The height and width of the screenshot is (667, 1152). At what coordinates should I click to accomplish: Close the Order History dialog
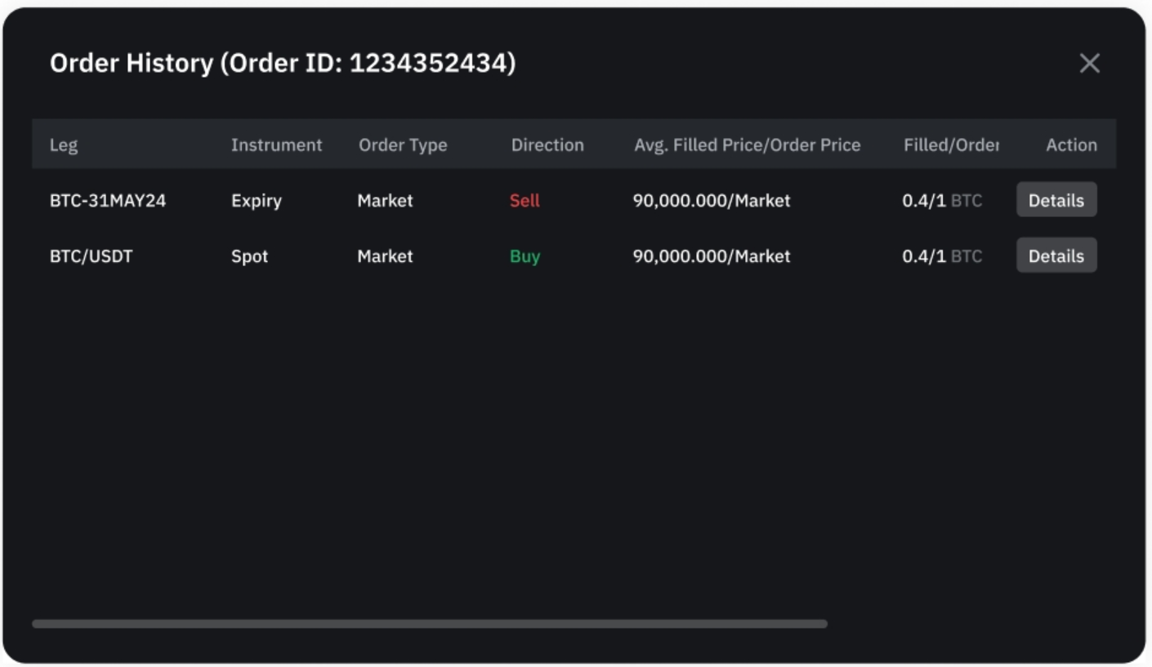tap(1089, 63)
